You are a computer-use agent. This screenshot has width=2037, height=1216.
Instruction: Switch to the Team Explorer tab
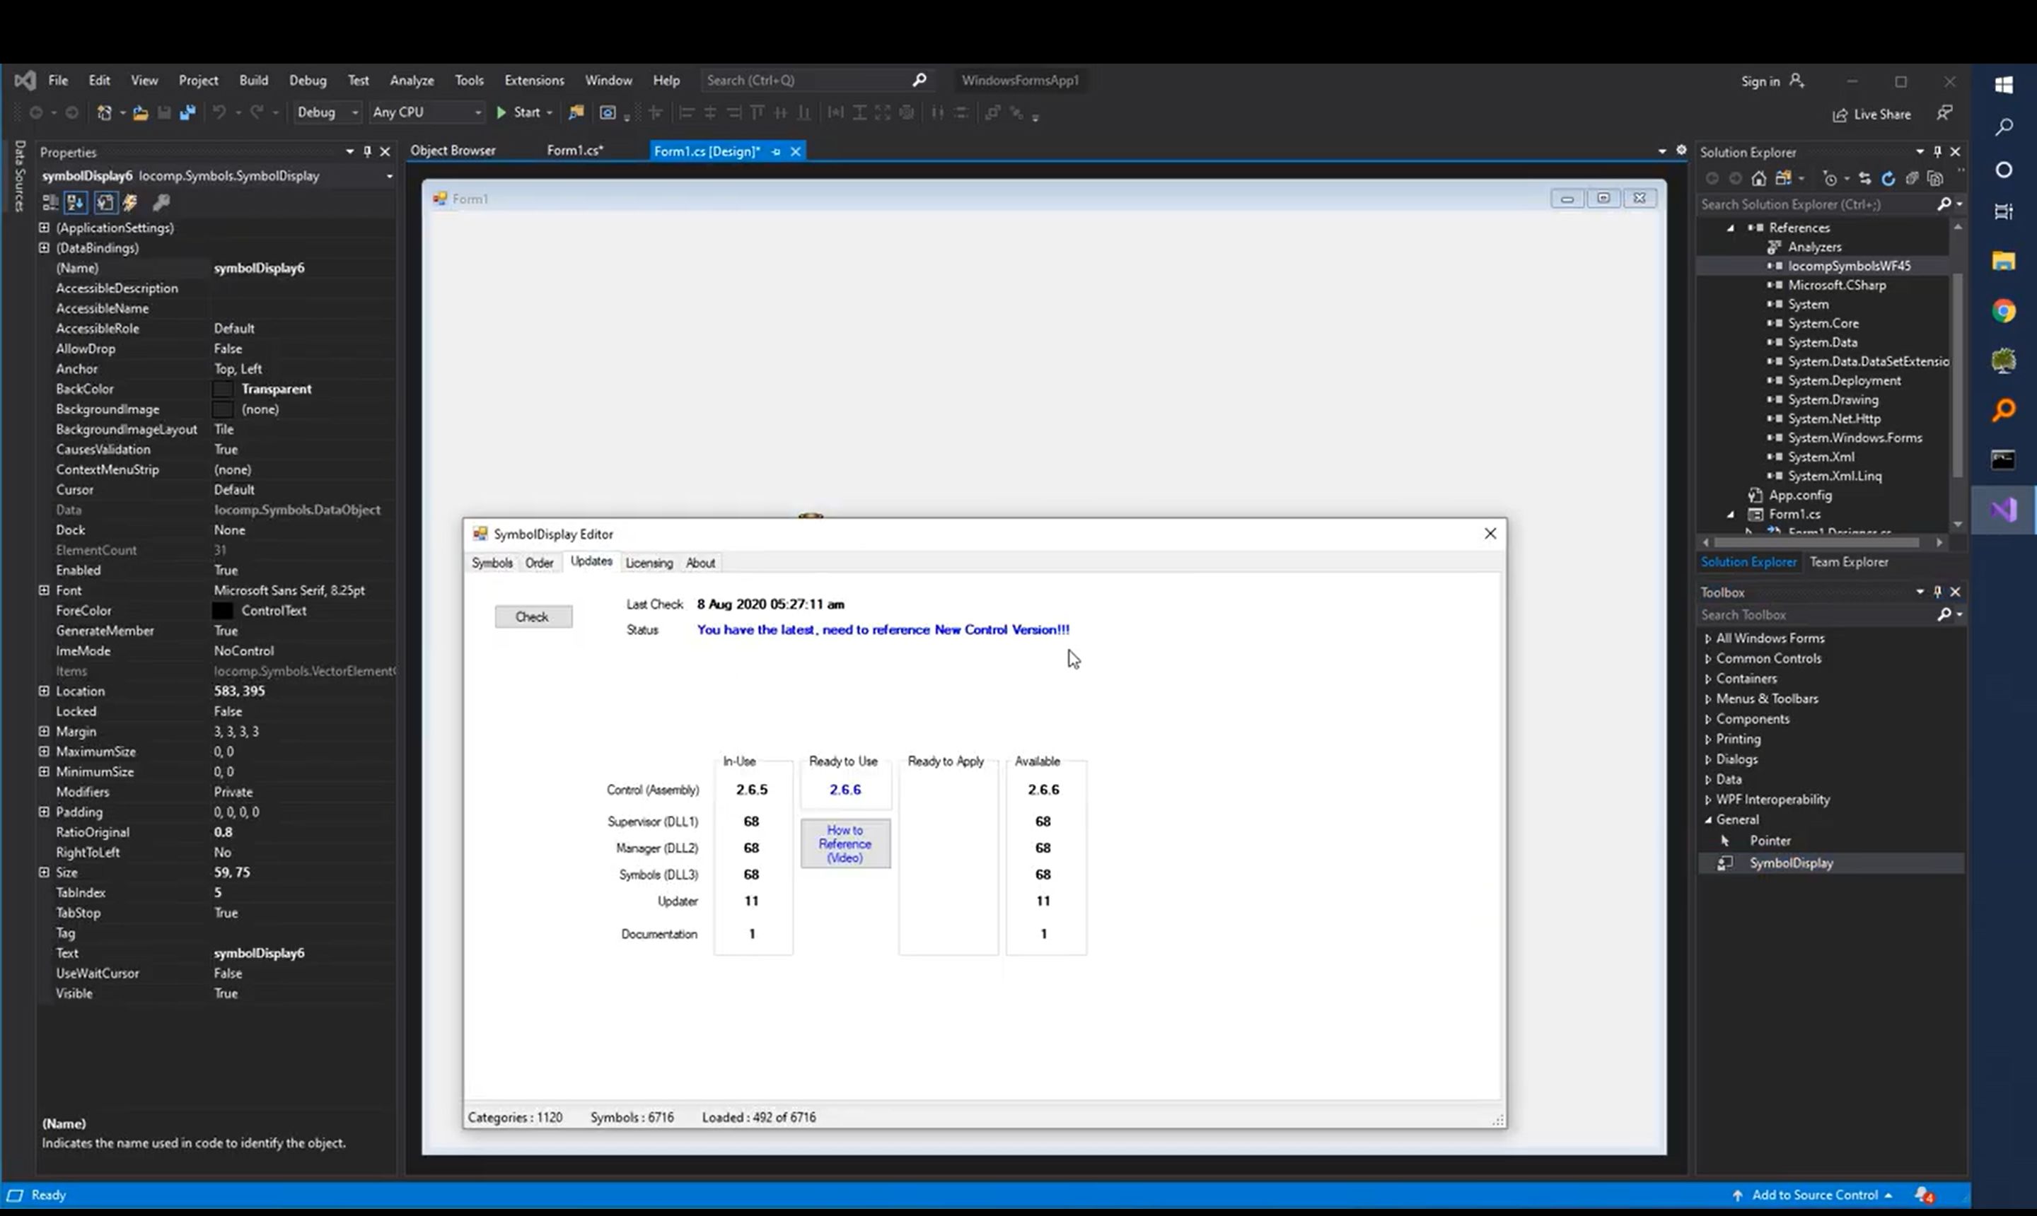click(1848, 562)
